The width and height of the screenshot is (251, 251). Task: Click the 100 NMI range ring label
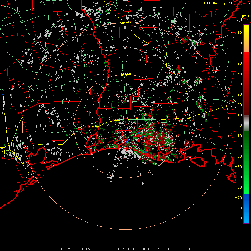tap(126, 23)
